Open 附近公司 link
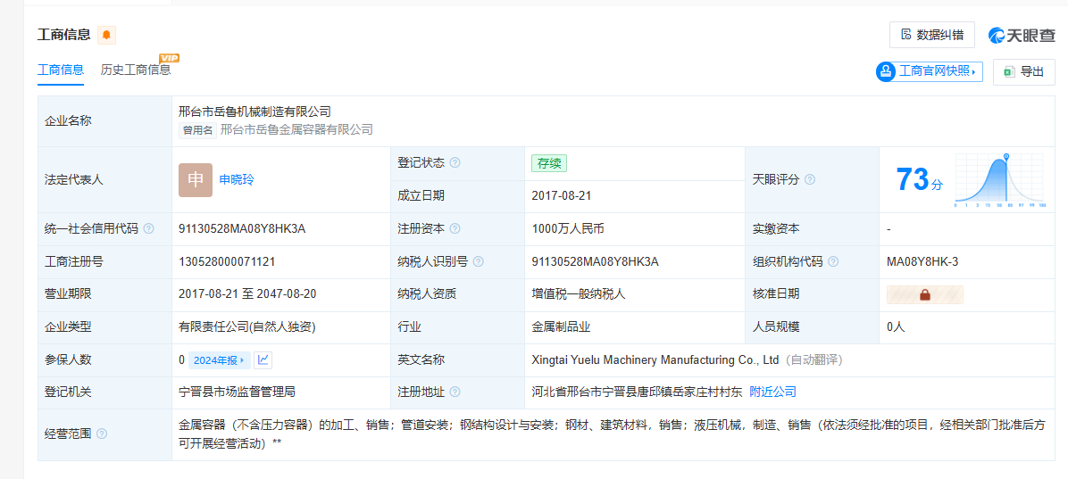The height and width of the screenshot is (479, 1068). click(x=772, y=392)
